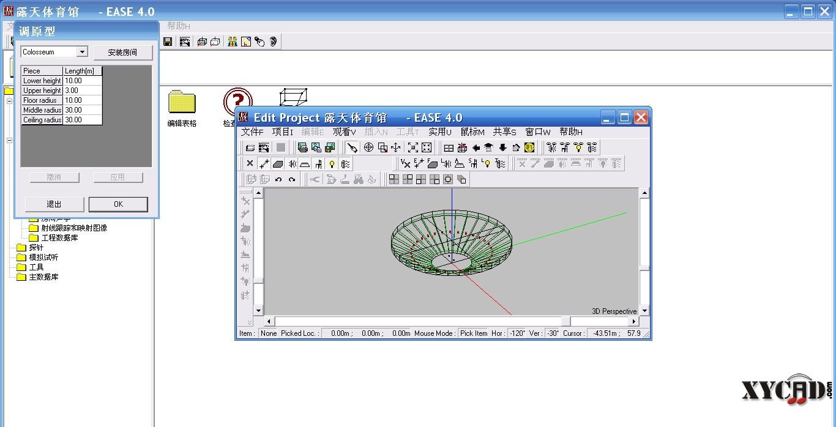Image resolution: width=836 pixels, height=427 pixels.
Task: Click the colored audience figures icon
Action: pyautogui.click(x=233, y=42)
